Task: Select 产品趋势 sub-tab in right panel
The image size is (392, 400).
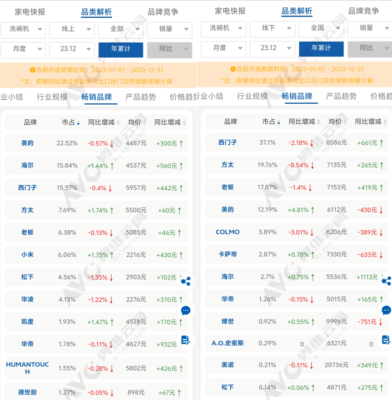Action: 341,96
